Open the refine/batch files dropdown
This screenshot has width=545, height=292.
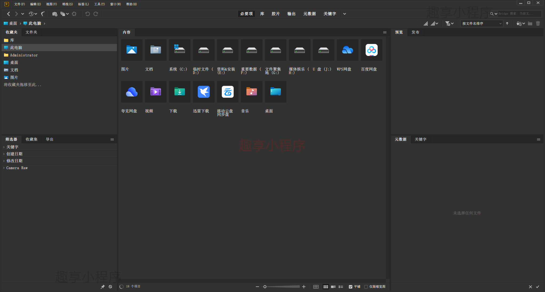[64, 14]
